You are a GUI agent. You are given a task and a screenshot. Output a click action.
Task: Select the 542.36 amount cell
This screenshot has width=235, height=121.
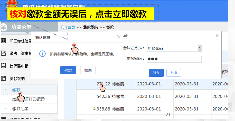pos(94,96)
